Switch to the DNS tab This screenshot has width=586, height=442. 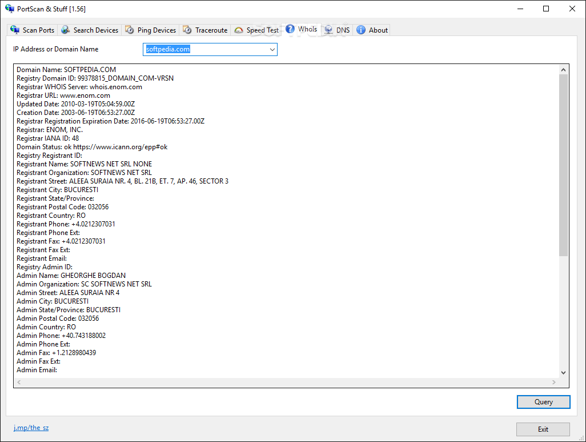(x=337, y=30)
